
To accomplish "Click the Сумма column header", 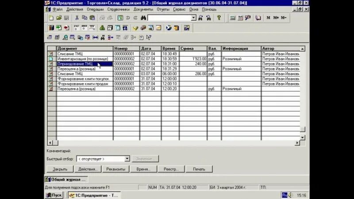I will coord(193,49).
